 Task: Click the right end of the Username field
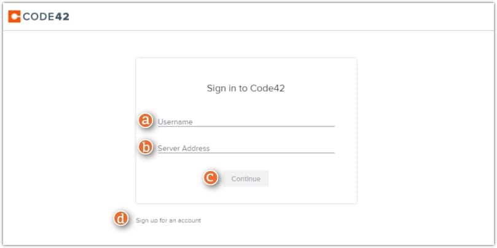point(329,121)
